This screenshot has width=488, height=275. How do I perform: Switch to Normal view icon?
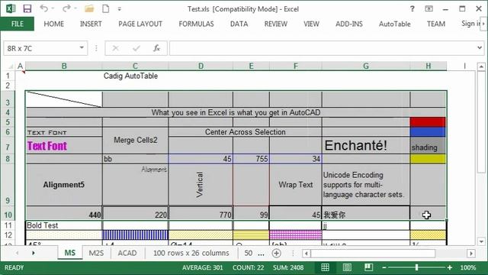[x=326, y=267]
